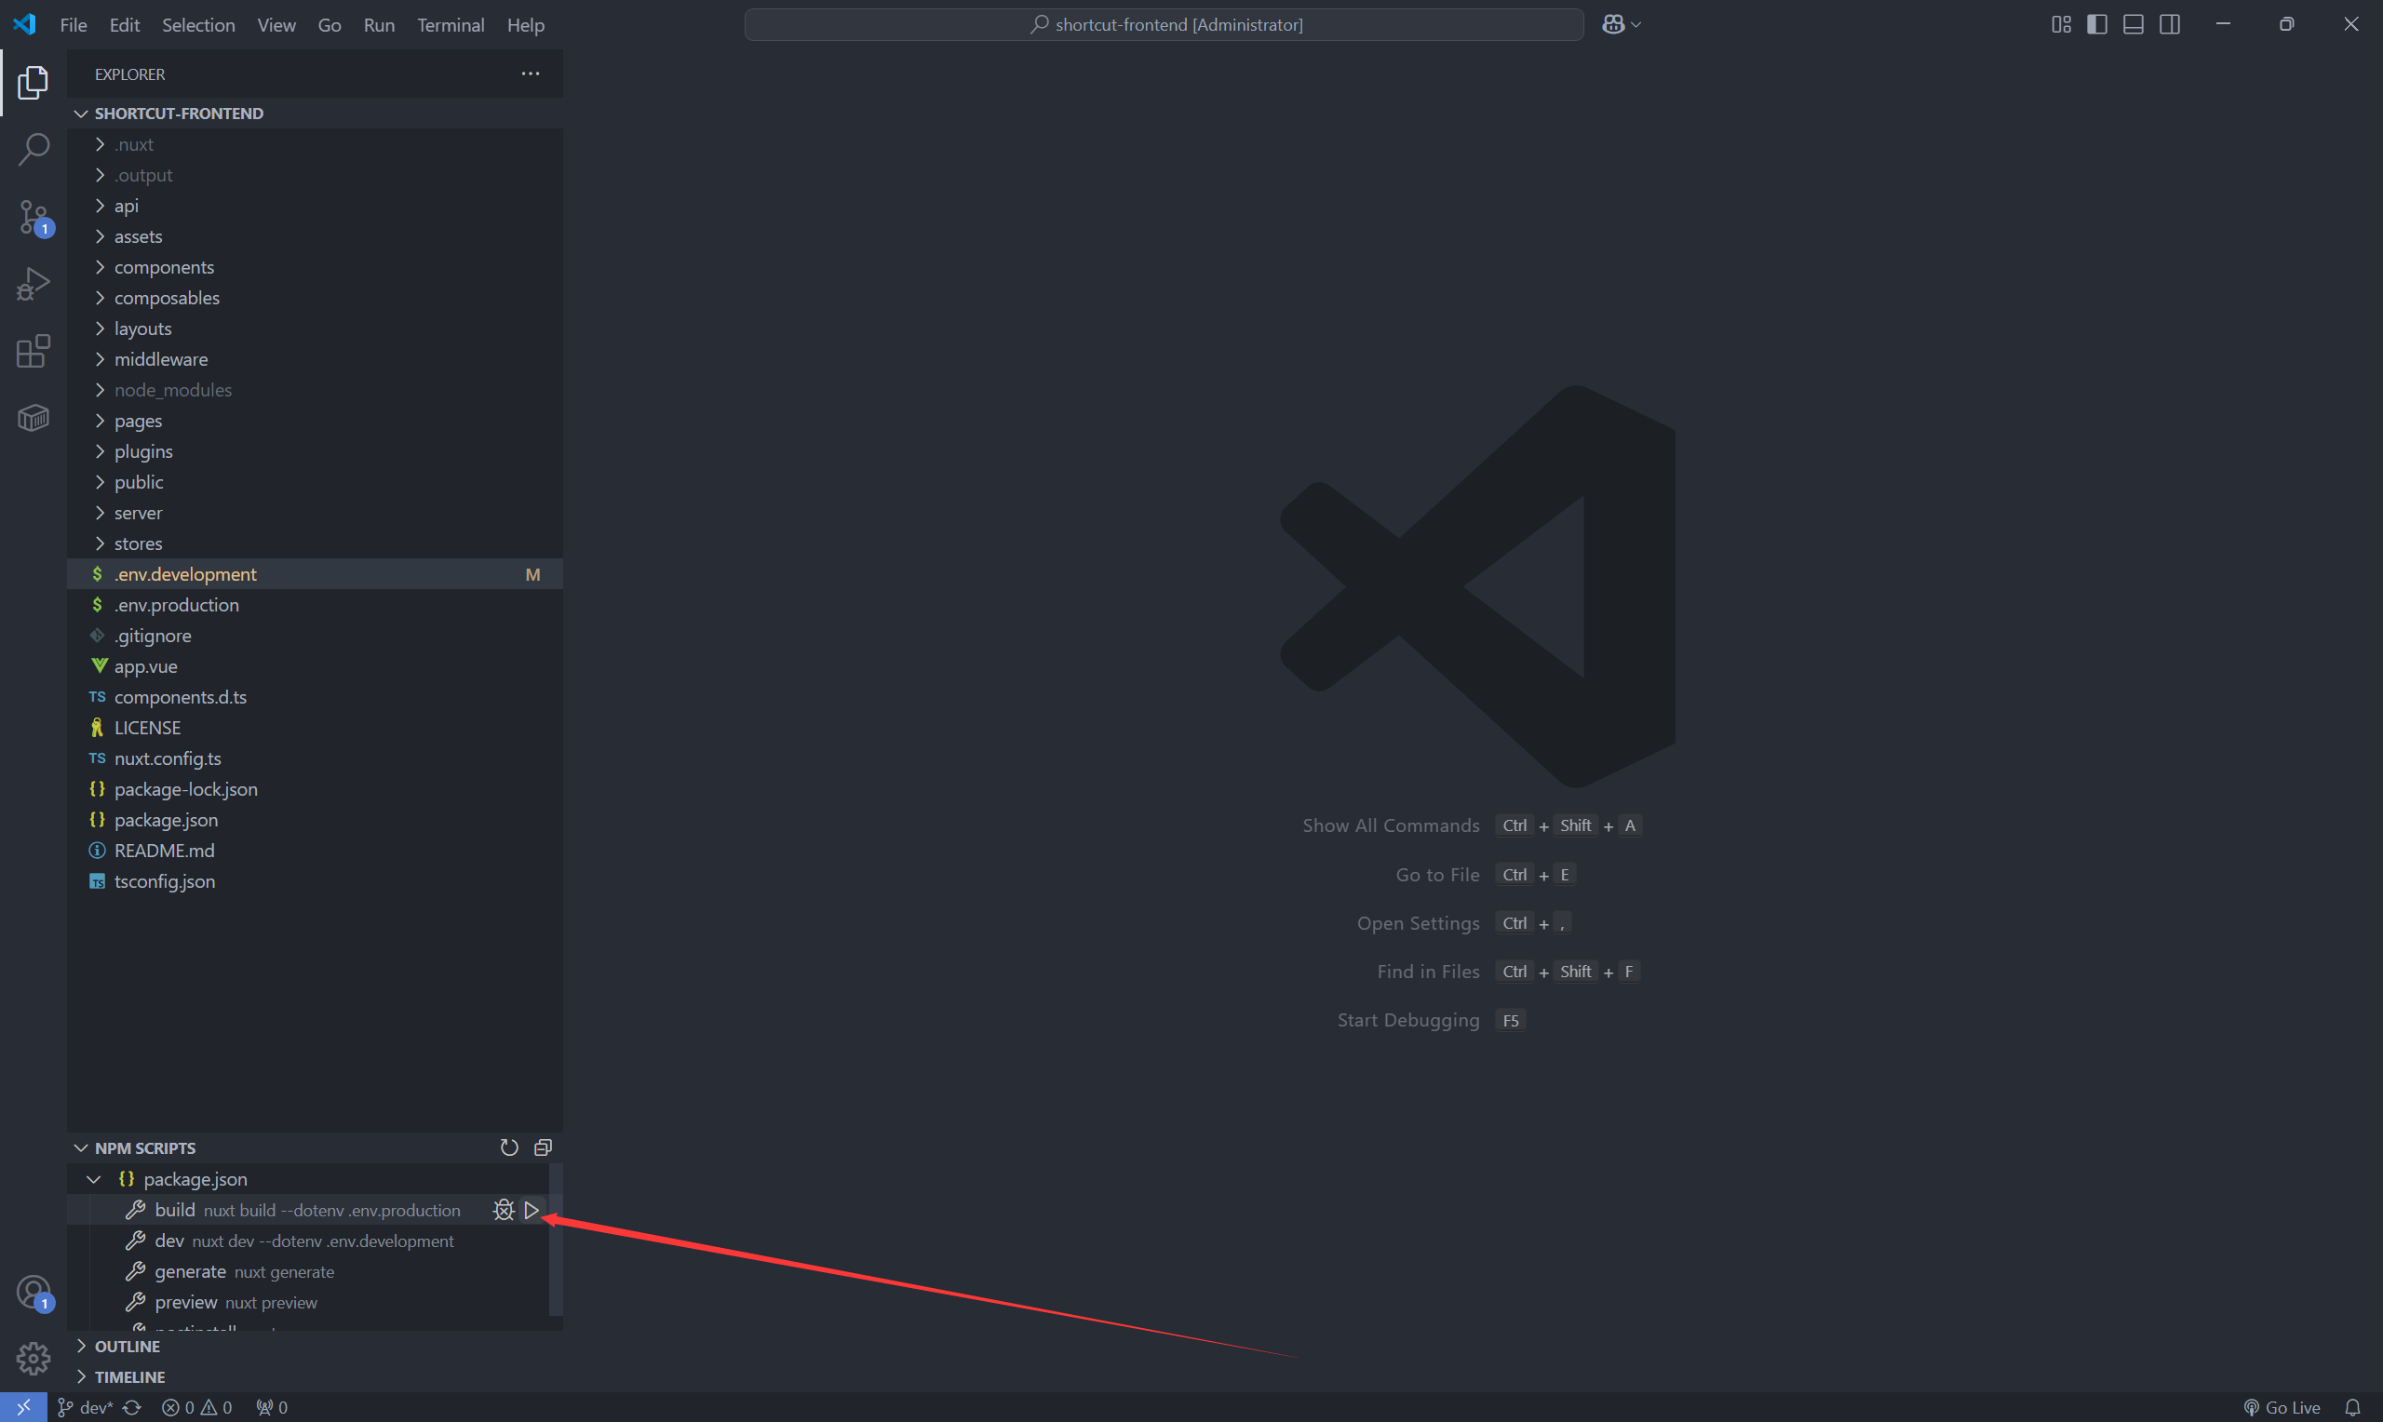Open the app.vue file

(x=316, y=666)
